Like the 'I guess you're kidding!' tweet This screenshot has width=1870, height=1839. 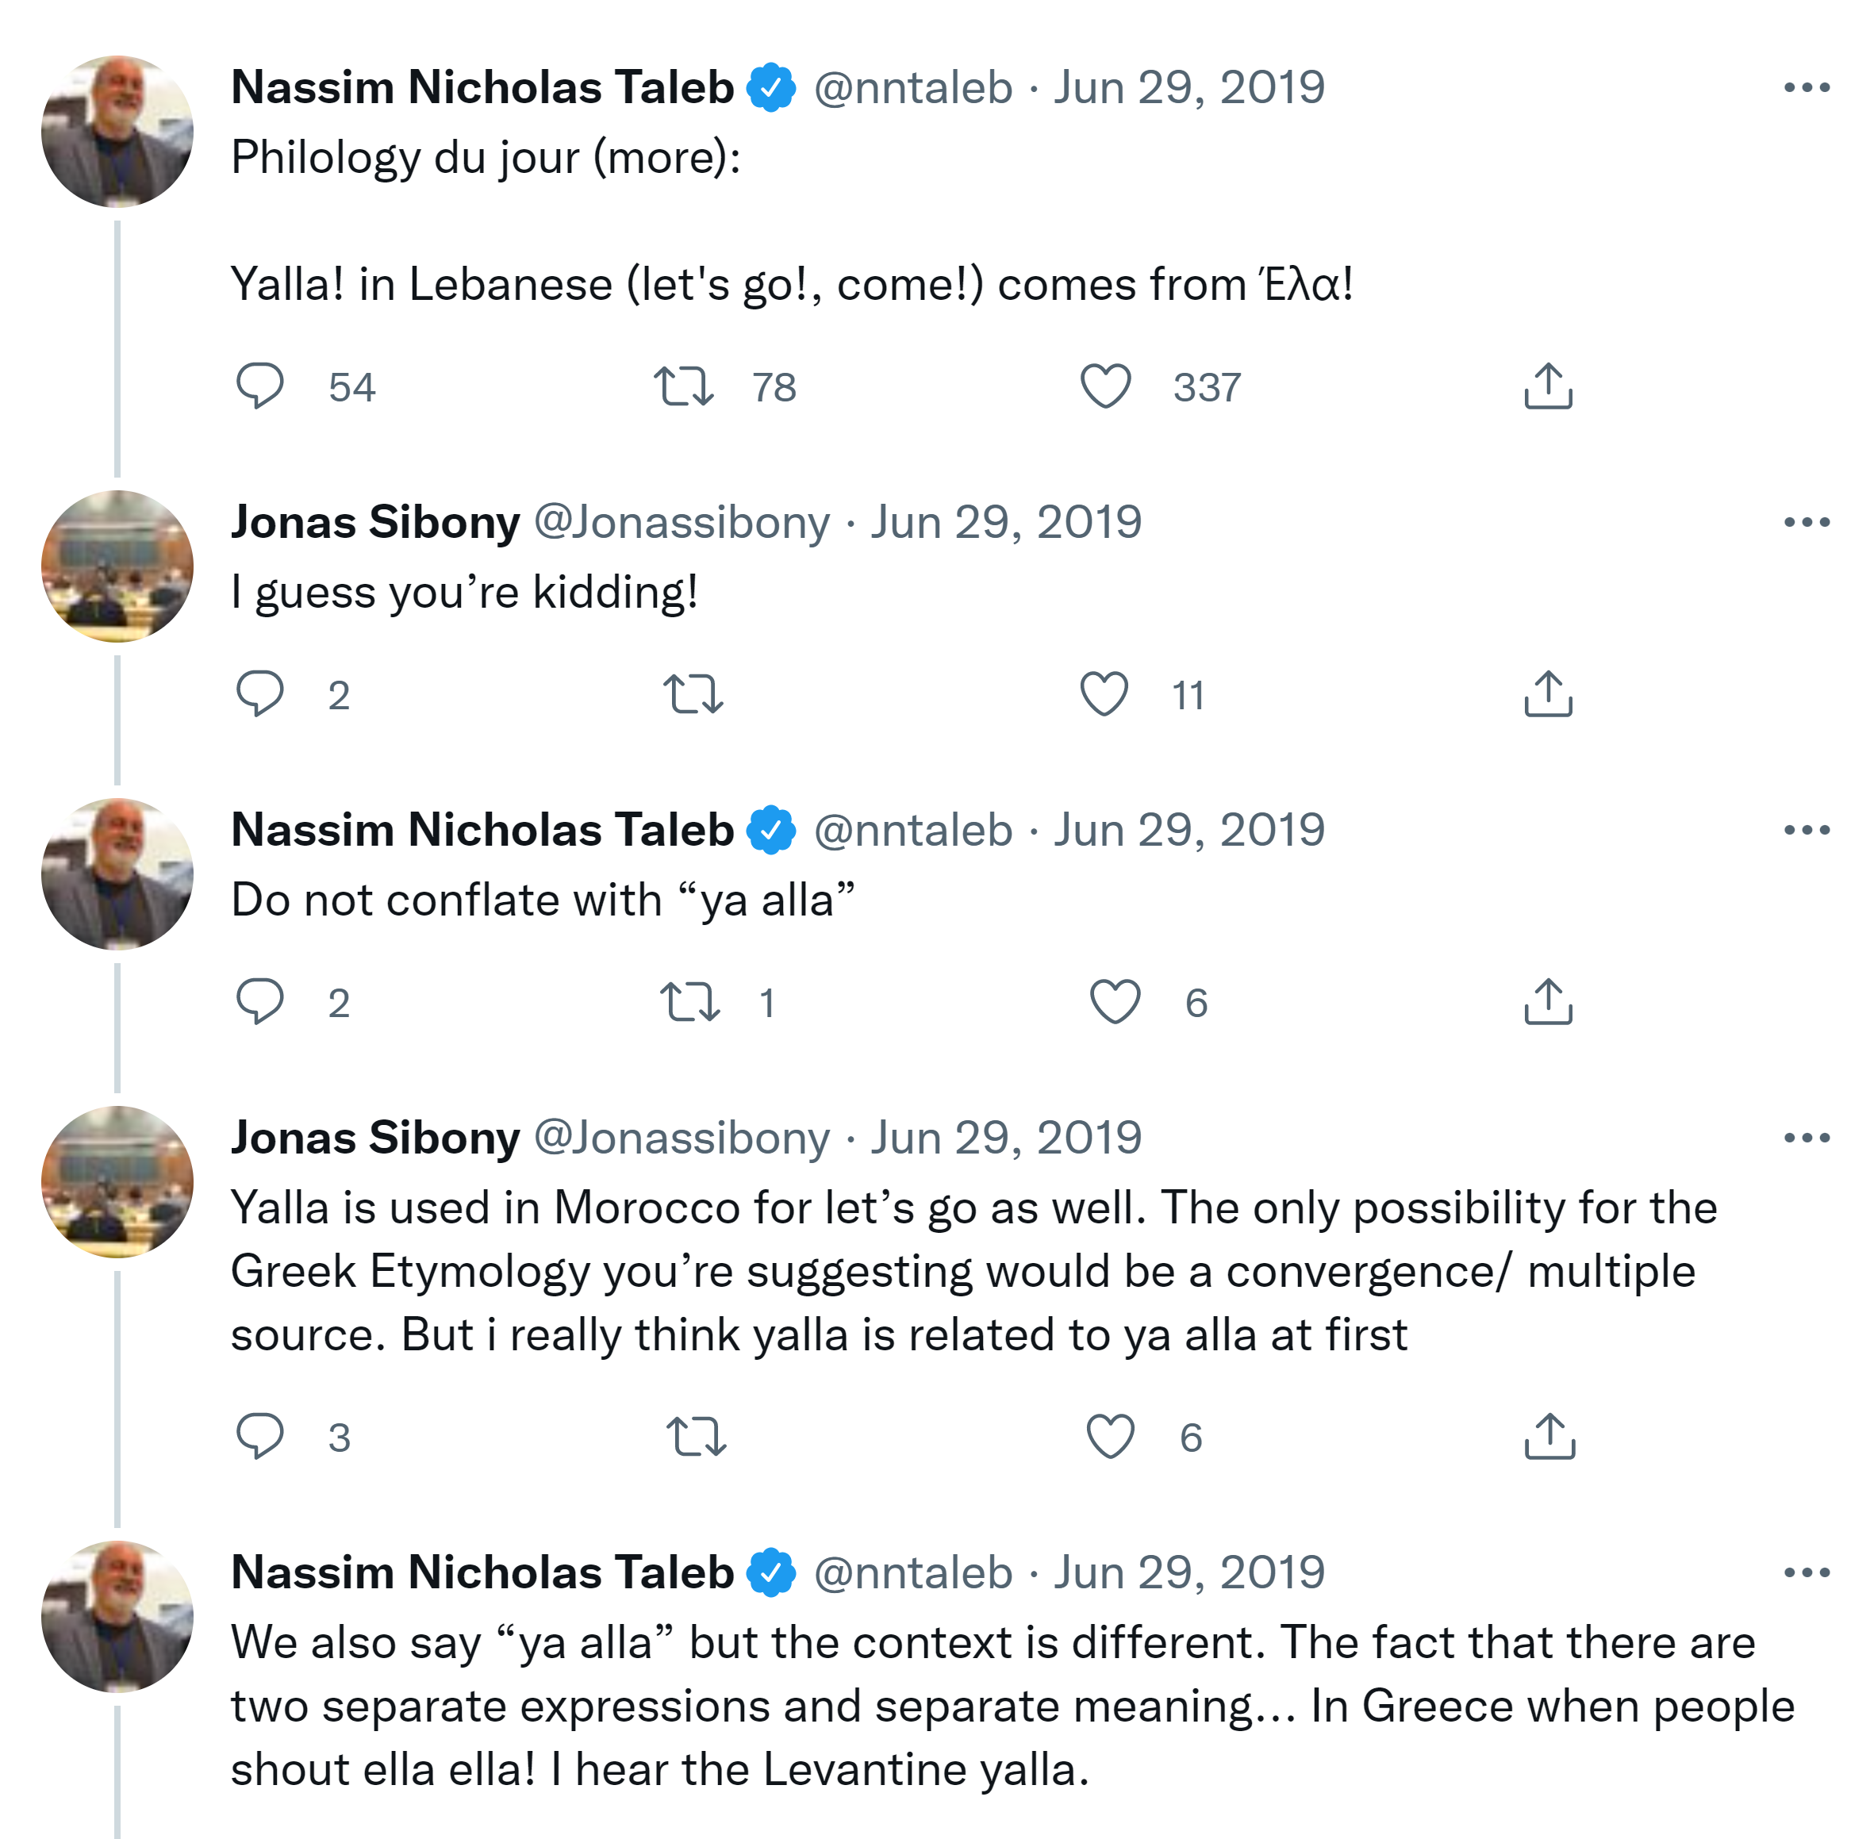(x=1104, y=694)
